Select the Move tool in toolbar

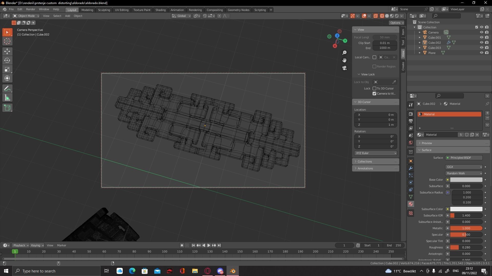pyautogui.click(x=7, y=51)
